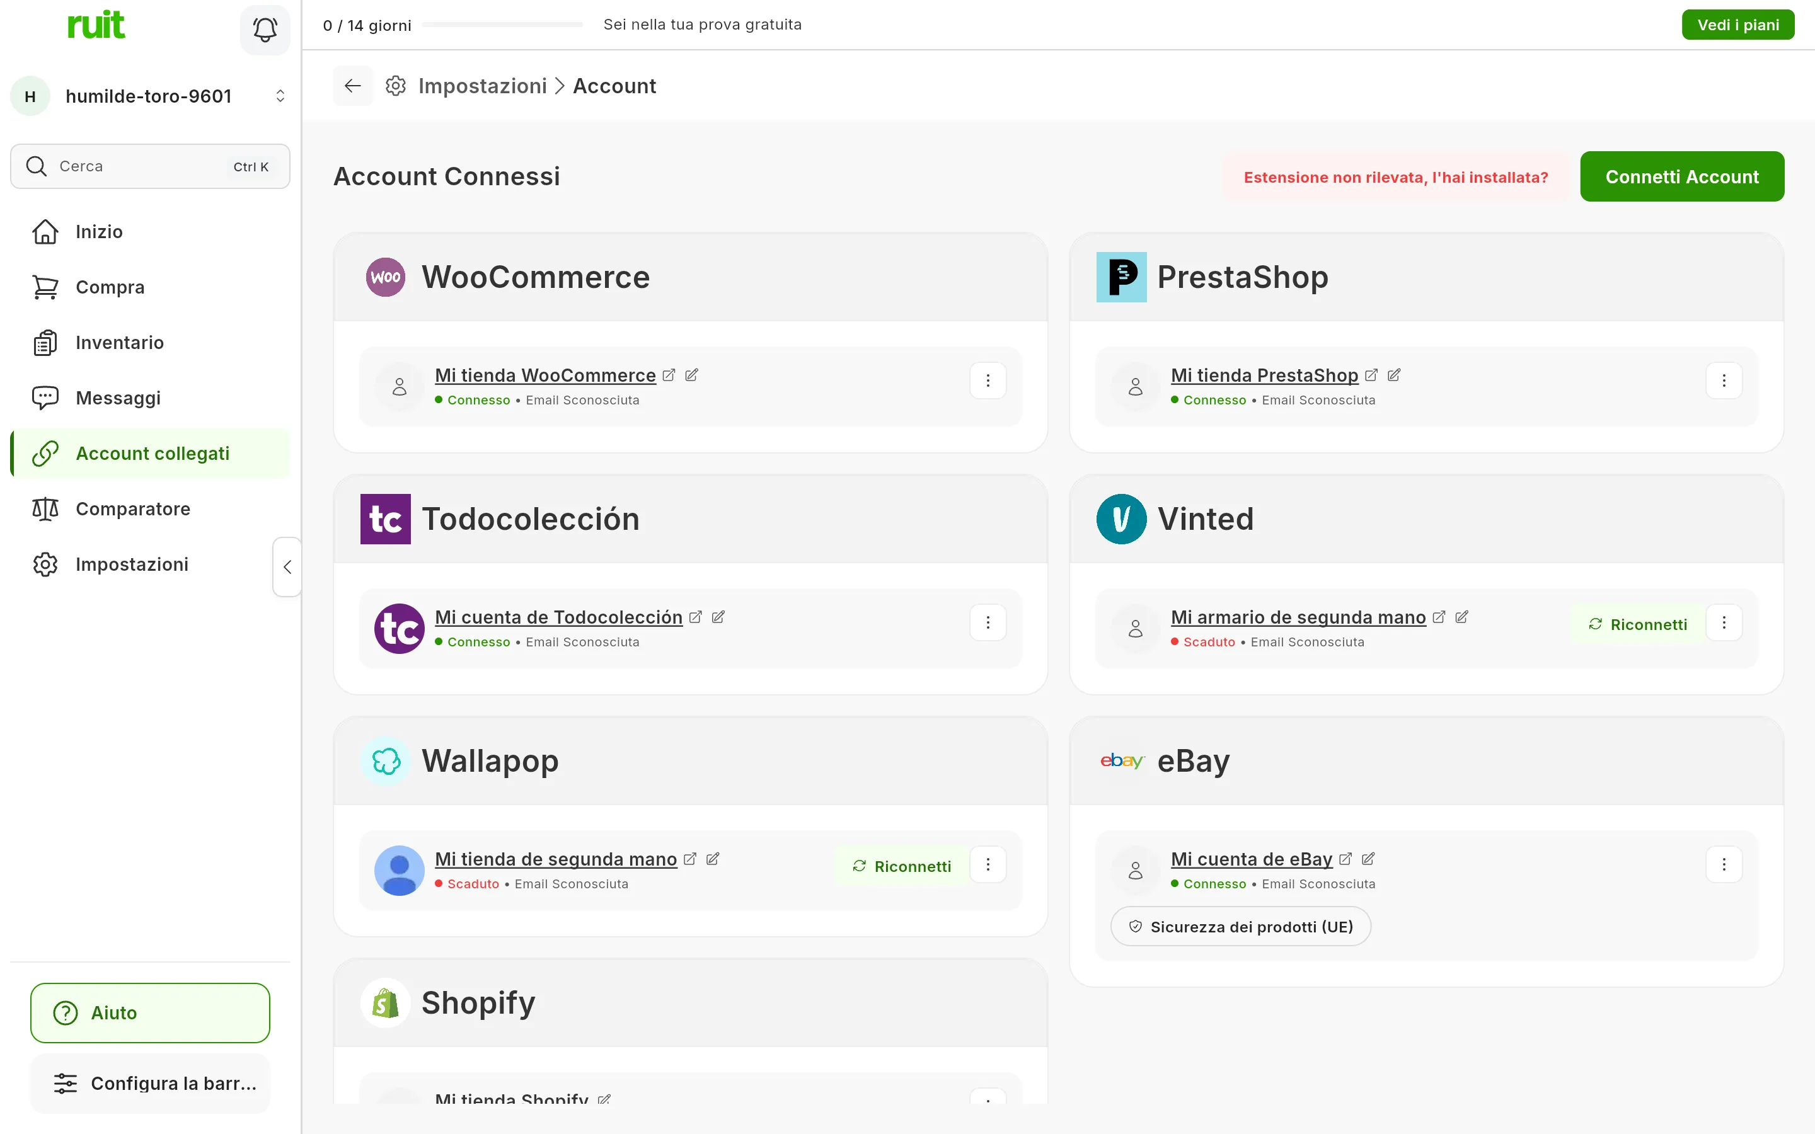Screen dimensions: 1815x1134
Task: Edit name of Mi tienda PrestaShop
Action: point(1393,375)
